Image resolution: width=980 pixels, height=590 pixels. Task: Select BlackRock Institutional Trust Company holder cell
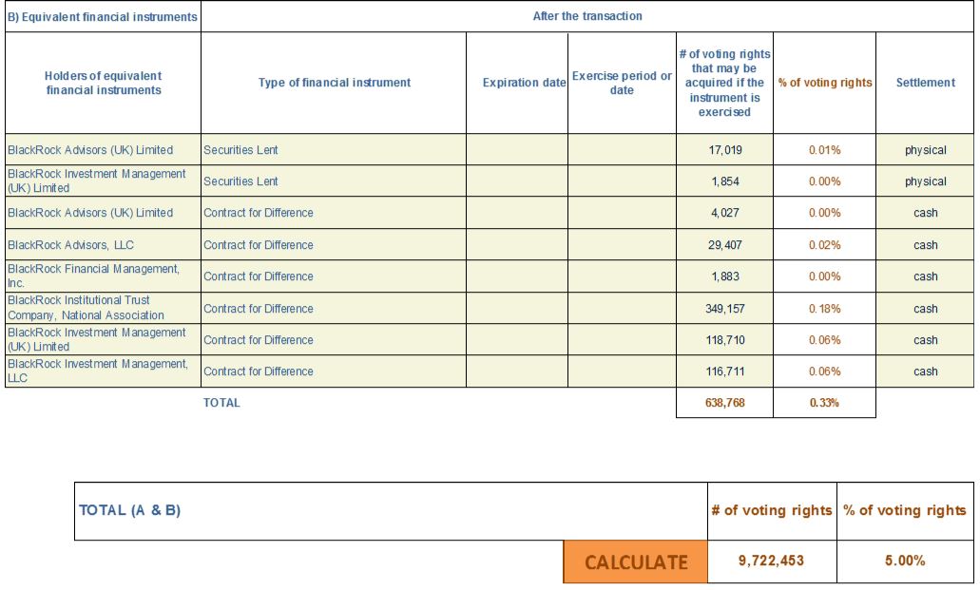point(103,308)
